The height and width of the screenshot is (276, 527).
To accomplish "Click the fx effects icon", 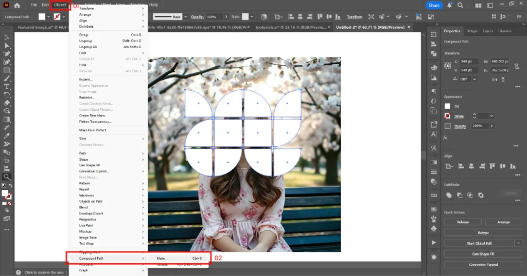I will 446,137.
